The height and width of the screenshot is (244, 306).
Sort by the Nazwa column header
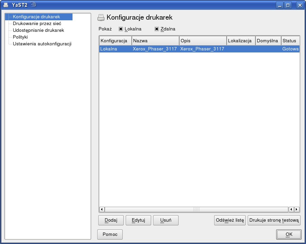(x=155, y=41)
